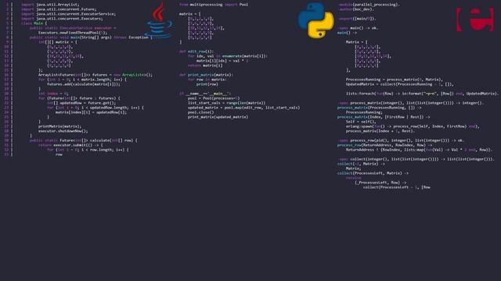Viewport: 501px width, 281px height.
Task: Click 'return executor.submit(() -> {' line
Action: click(70, 145)
